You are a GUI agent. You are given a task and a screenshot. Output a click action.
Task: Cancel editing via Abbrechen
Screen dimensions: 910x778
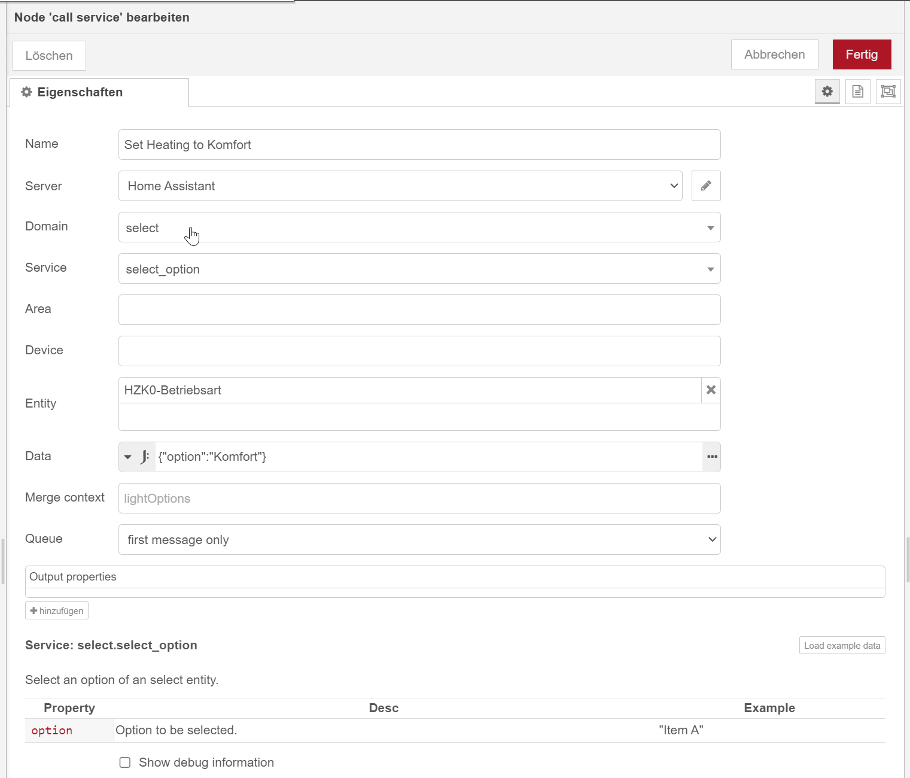[x=774, y=54]
